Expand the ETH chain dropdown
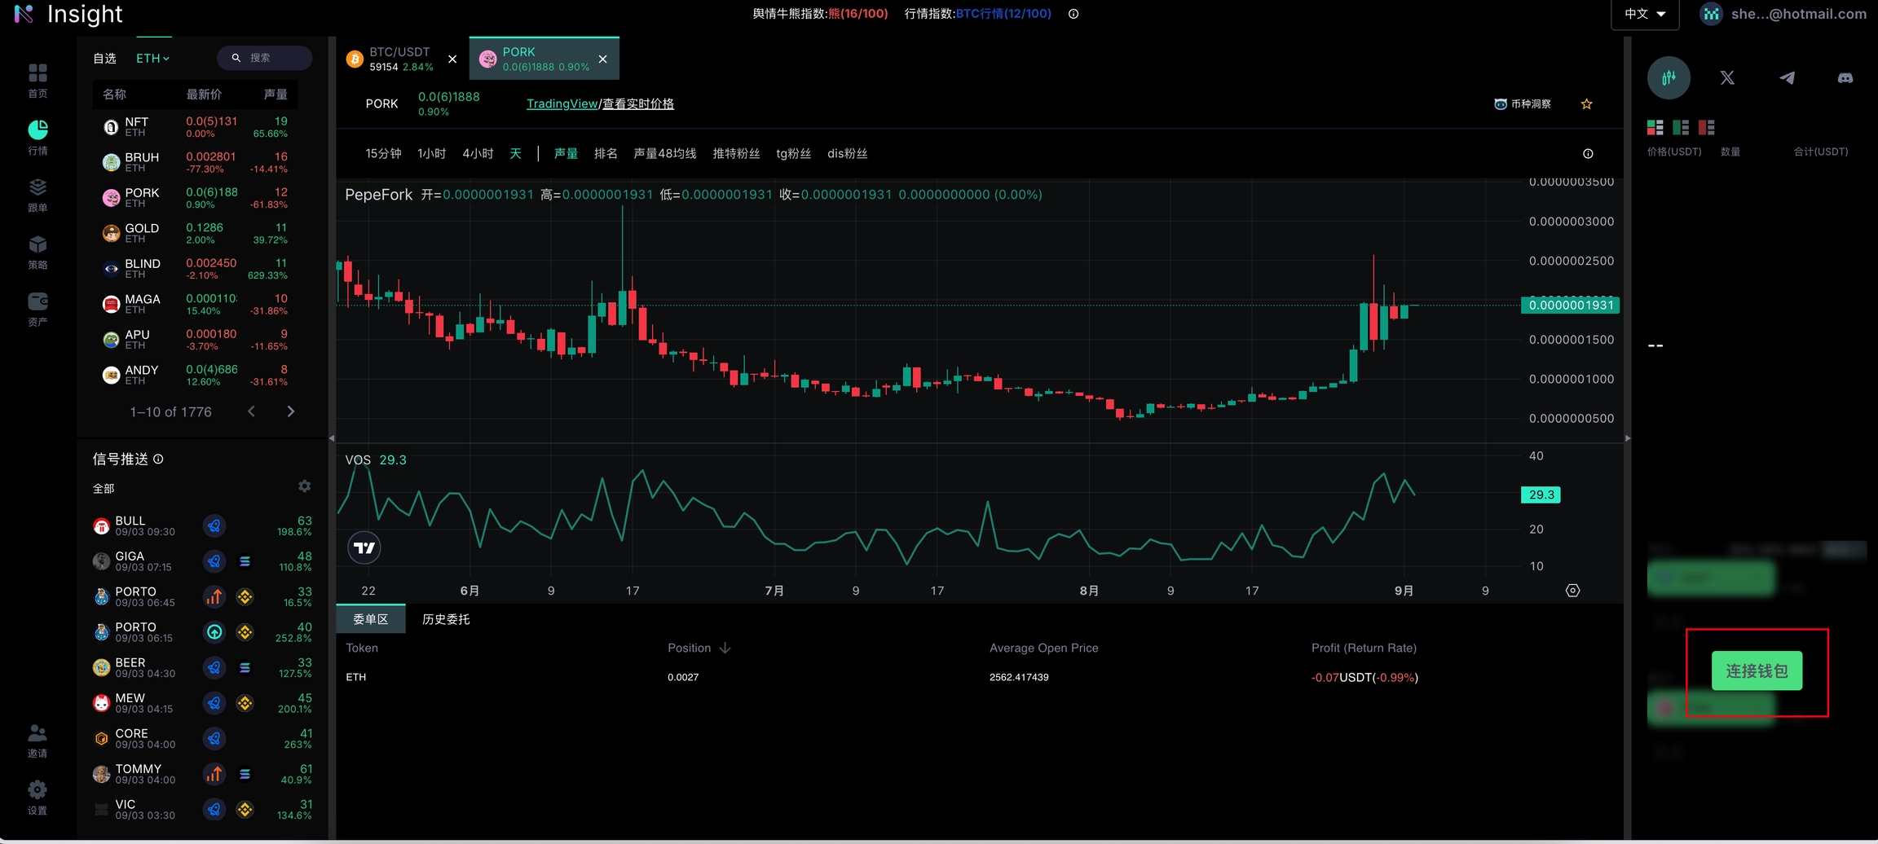Viewport: 1878px width, 844px height. click(152, 59)
